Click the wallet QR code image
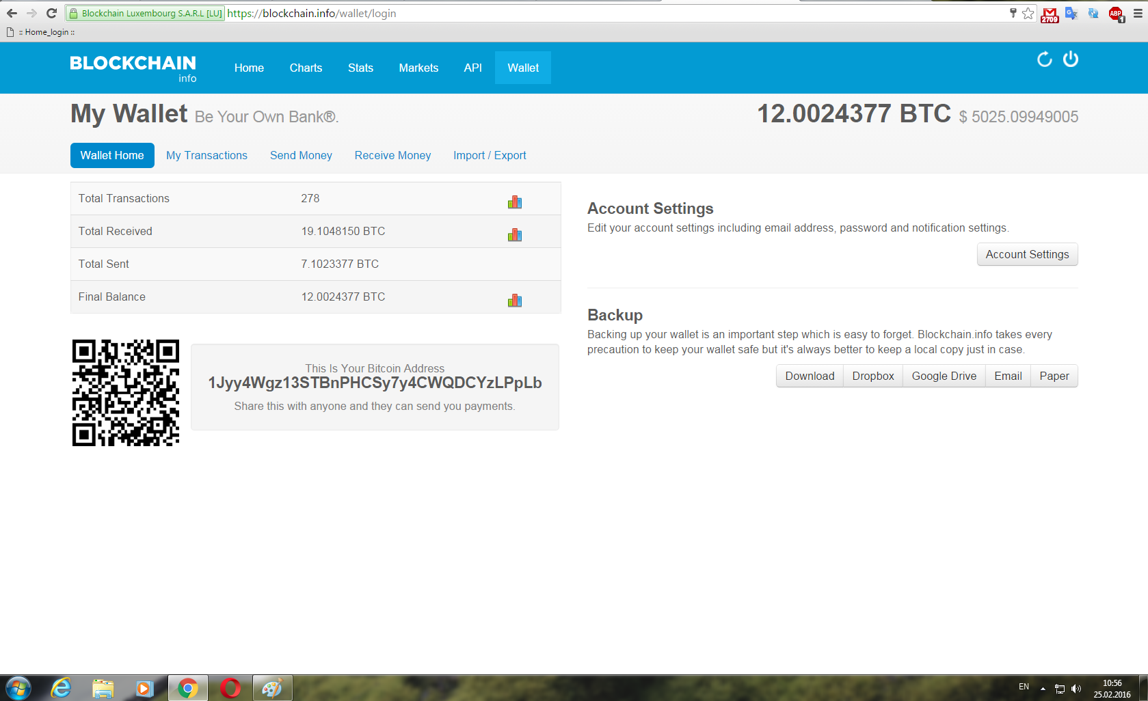Screen dimensions: 1148x701 coord(126,393)
